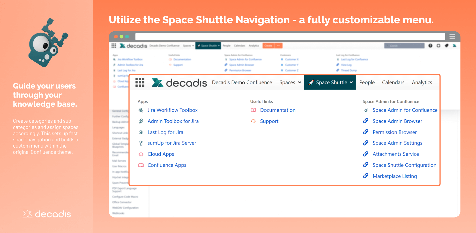
Task: Click the chain-link icon beside Space Admin Browser
Action: click(366, 121)
